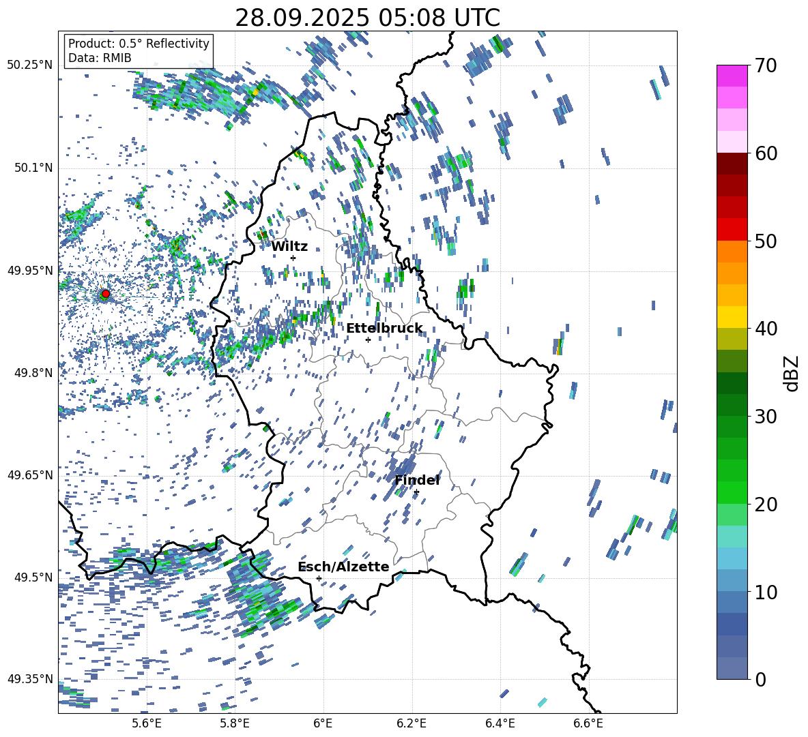
Task: Click the Esch/Alzette cross marker
Action: coord(319,578)
